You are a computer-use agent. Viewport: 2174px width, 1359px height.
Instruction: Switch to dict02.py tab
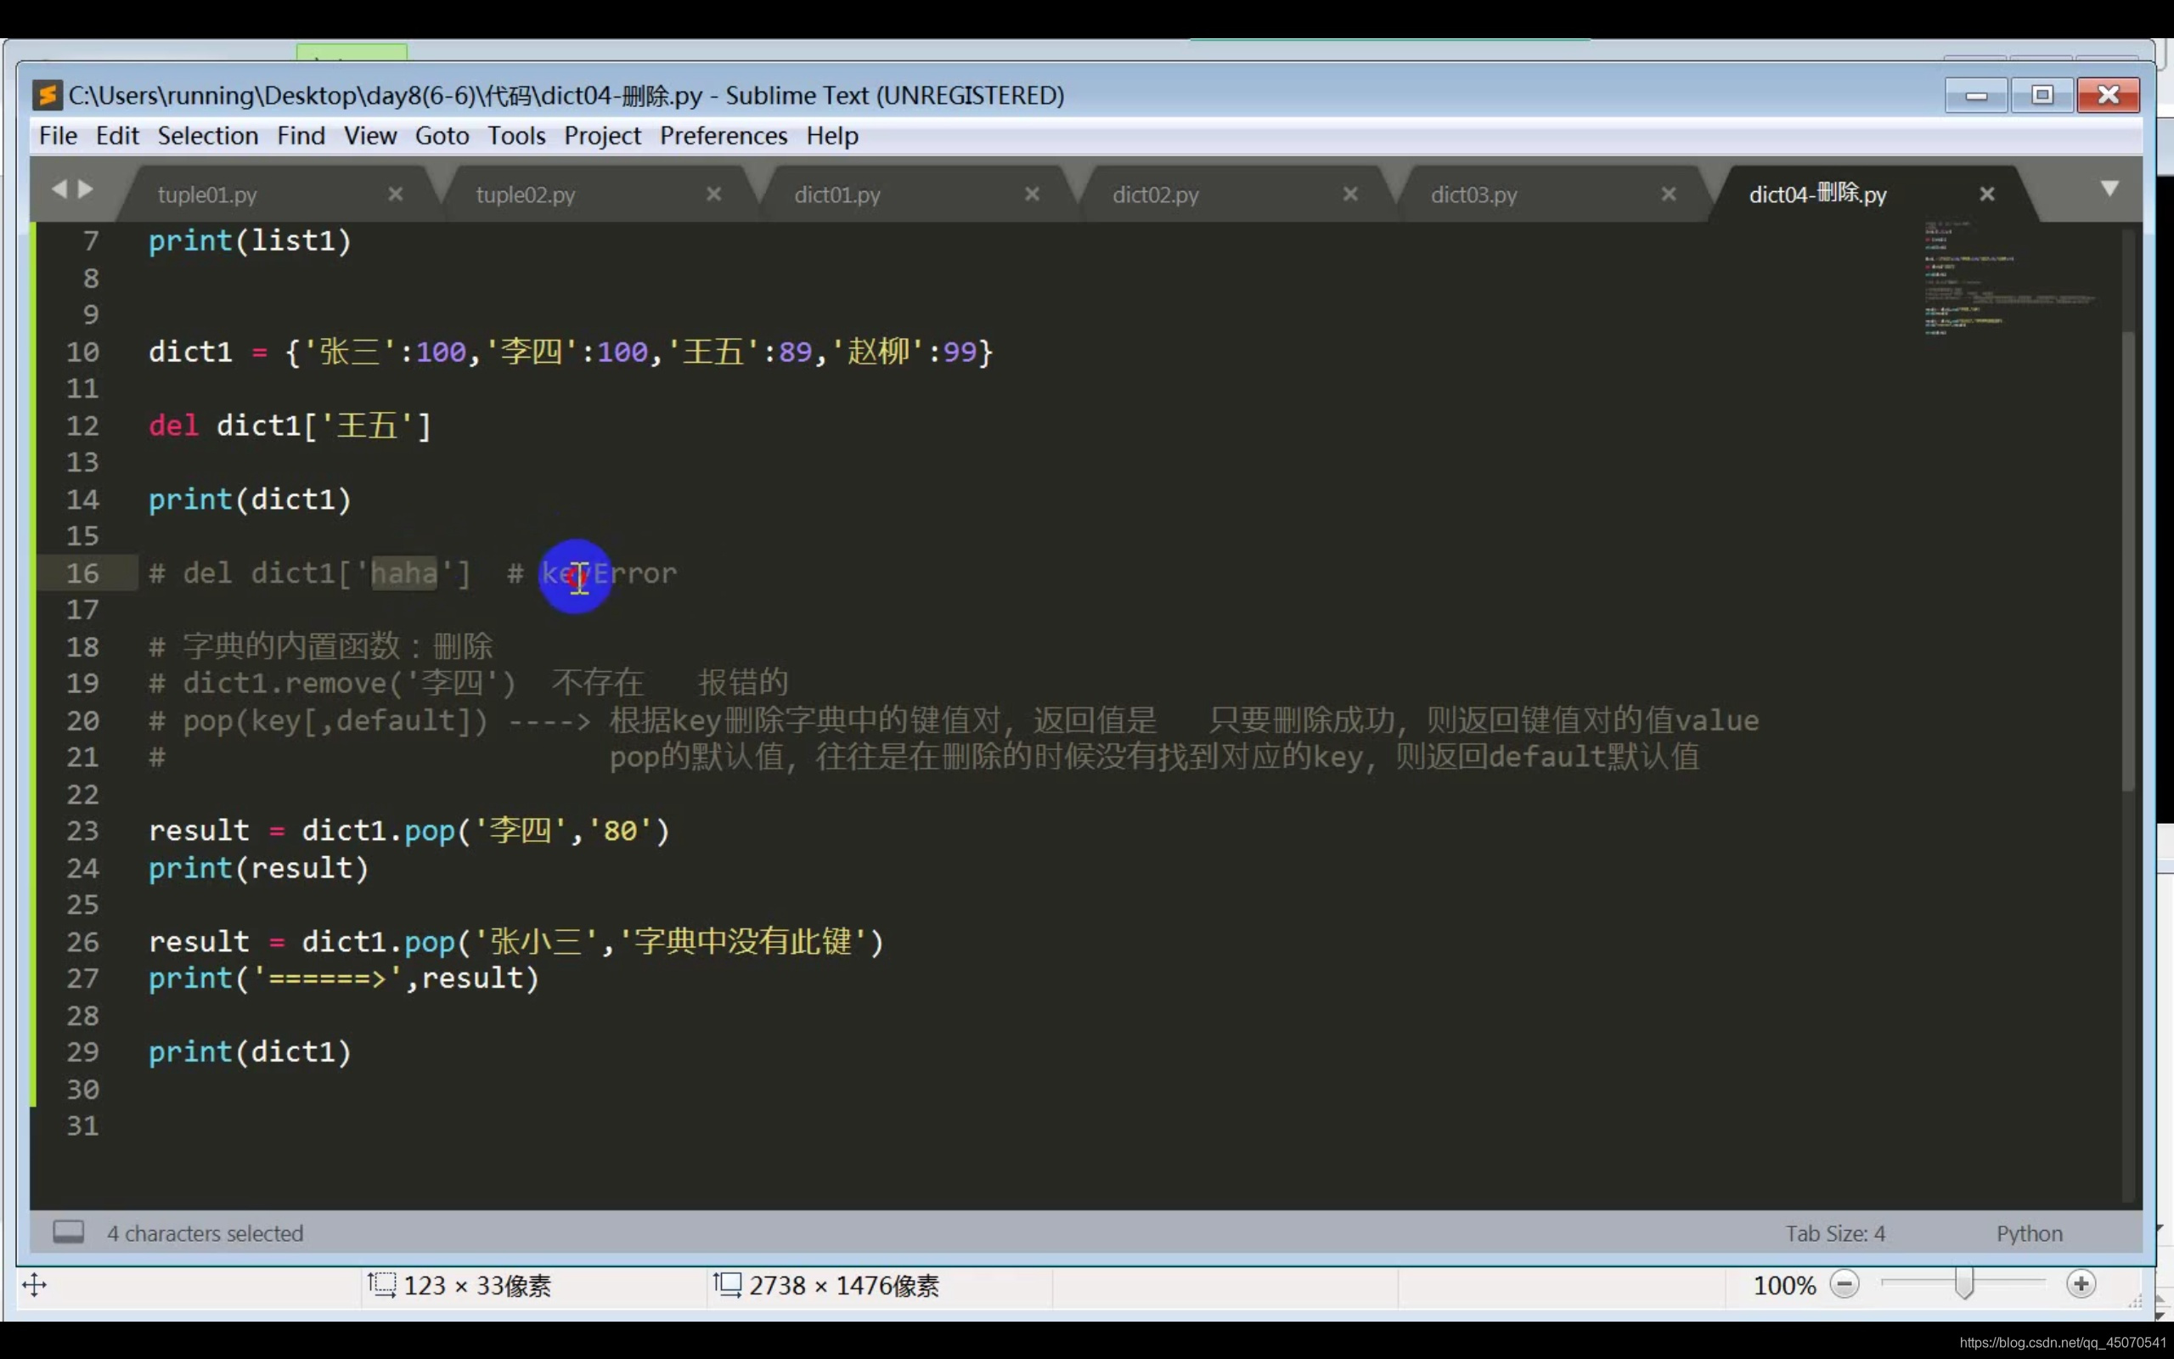coord(1155,195)
